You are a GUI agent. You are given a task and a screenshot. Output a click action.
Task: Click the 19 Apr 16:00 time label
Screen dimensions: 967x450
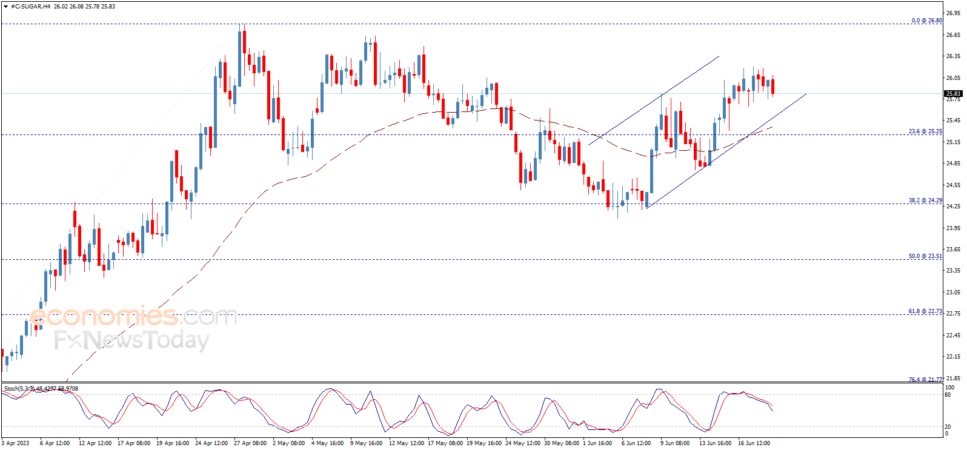coord(173,443)
